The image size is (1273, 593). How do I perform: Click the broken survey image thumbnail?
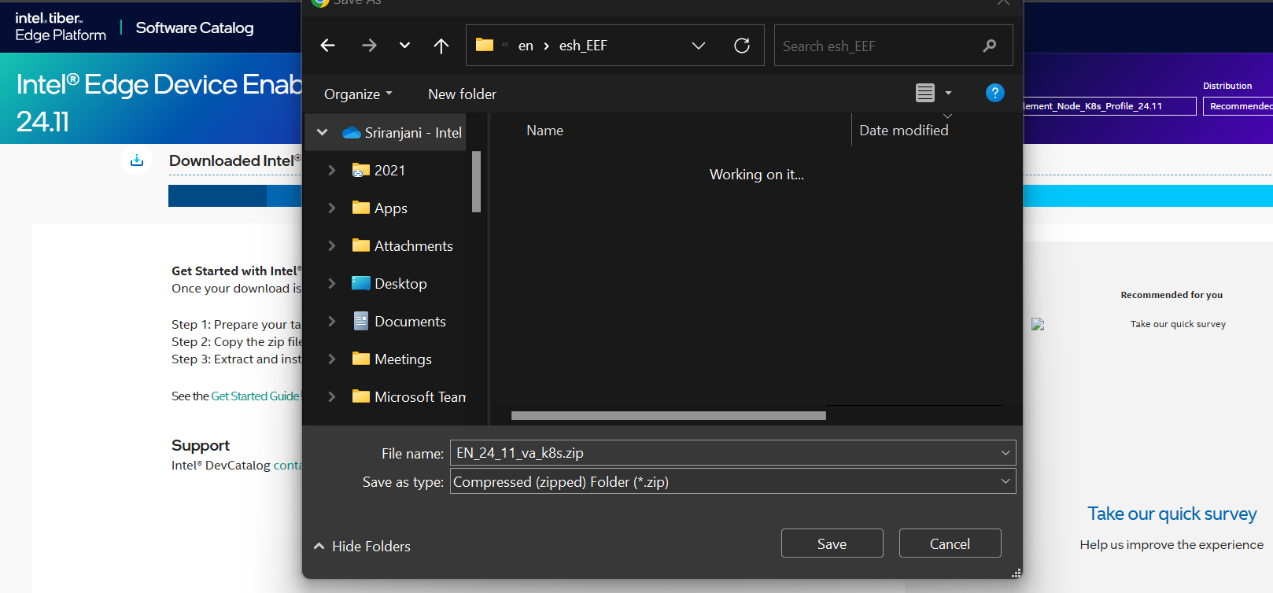(x=1038, y=324)
